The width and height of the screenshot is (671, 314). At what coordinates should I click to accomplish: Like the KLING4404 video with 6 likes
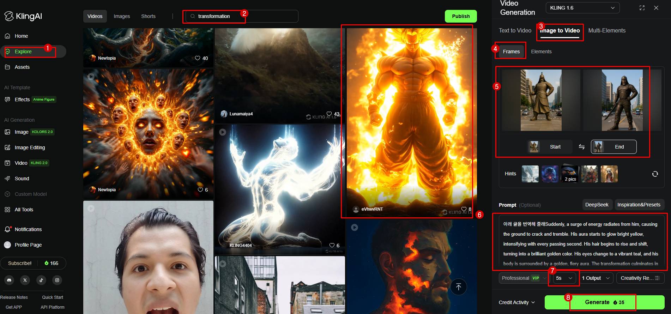pyautogui.click(x=332, y=245)
